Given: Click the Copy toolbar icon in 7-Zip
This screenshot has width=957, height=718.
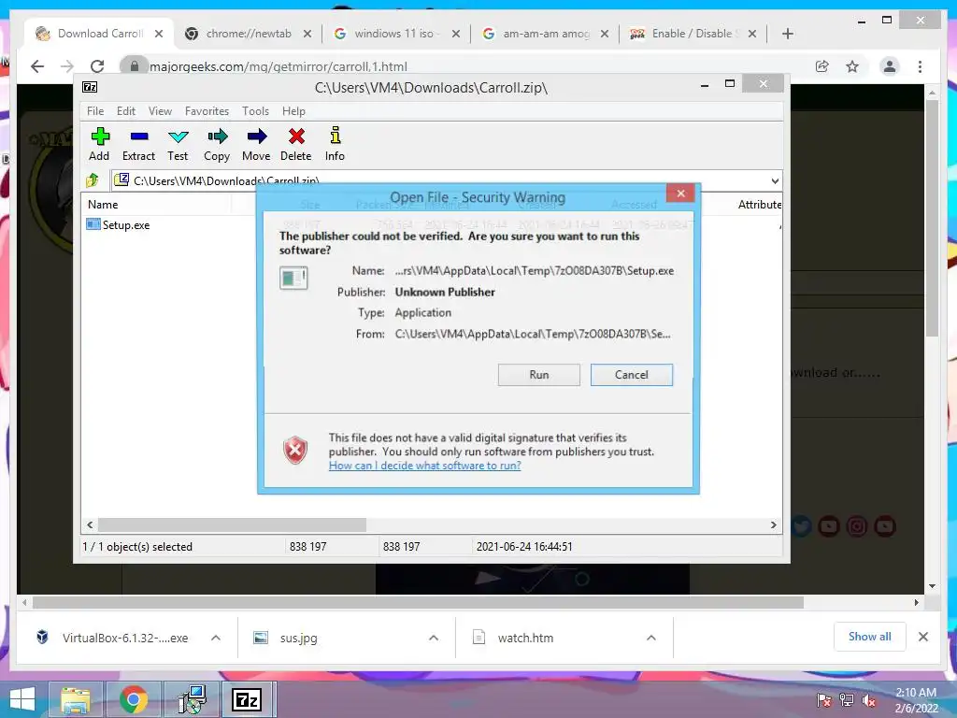Looking at the screenshot, I should point(217,144).
